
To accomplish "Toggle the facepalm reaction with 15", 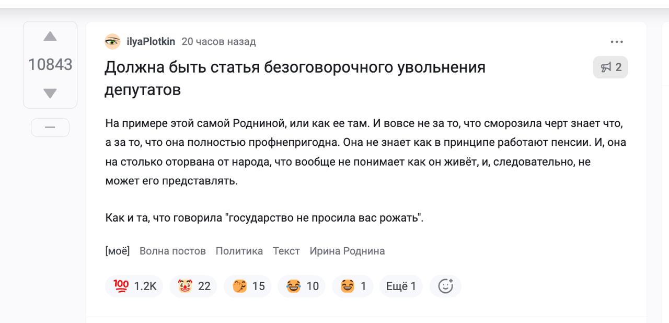I will 247,286.
